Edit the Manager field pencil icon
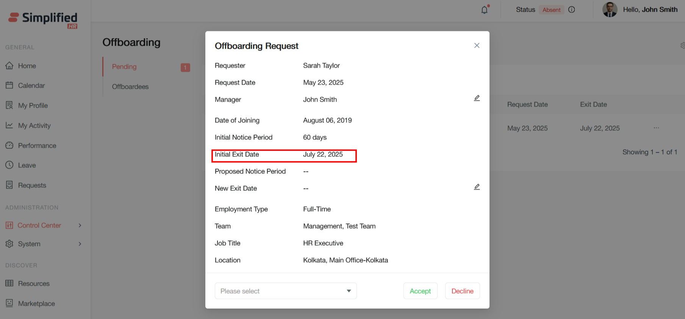Viewport: 685px width, 319px height. (477, 98)
